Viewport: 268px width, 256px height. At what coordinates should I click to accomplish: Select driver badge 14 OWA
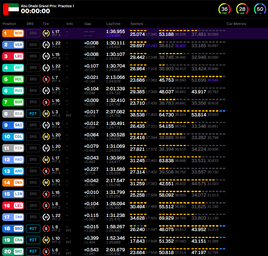coord(13,183)
